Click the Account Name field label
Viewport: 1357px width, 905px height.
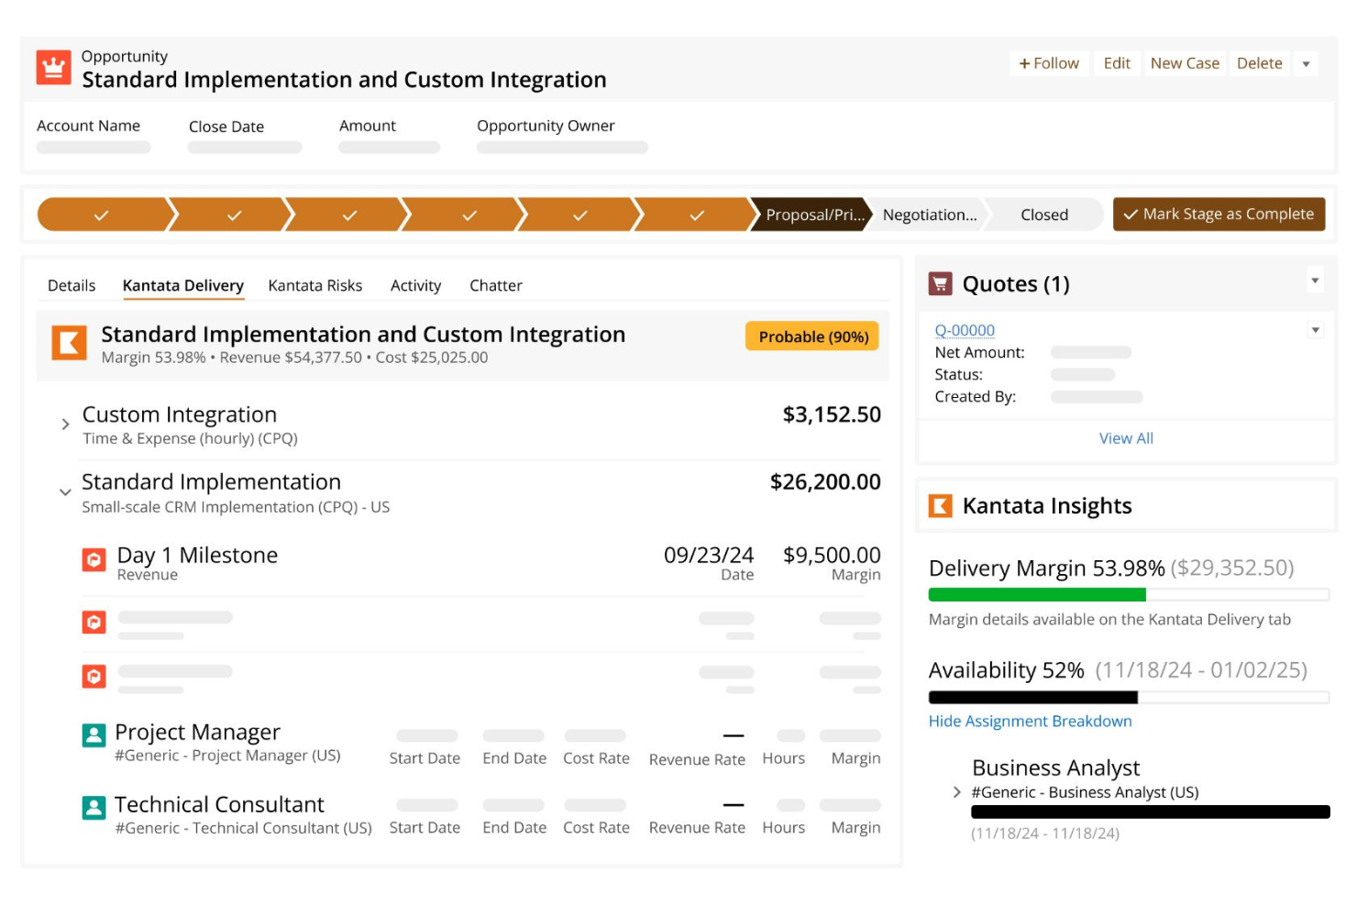[88, 126]
